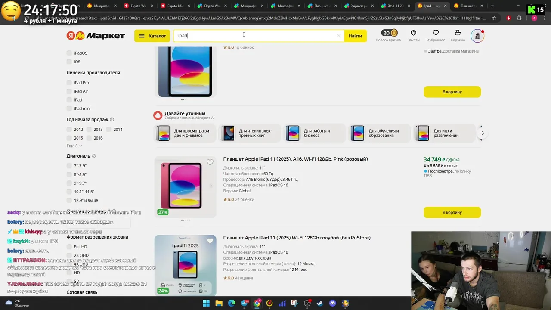Tick the iPad Air checkbox
Image resolution: width=551 pixels, height=310 pixels.
click(x=69, y=91)
